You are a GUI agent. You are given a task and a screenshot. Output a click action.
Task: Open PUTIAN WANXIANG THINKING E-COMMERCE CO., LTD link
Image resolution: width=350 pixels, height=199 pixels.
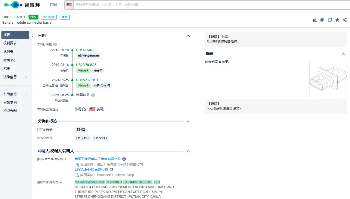[x=117, y=182]
